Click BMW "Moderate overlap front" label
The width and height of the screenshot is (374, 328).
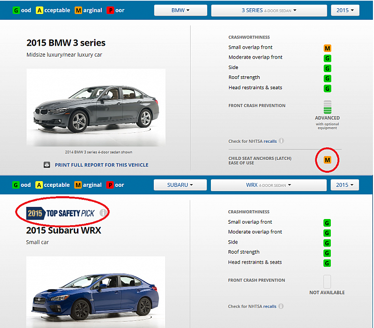pos(255,58)
